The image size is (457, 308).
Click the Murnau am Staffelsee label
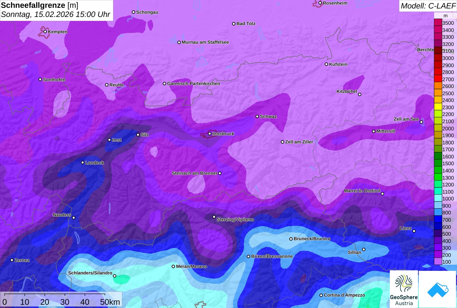(x=205, y=42)
